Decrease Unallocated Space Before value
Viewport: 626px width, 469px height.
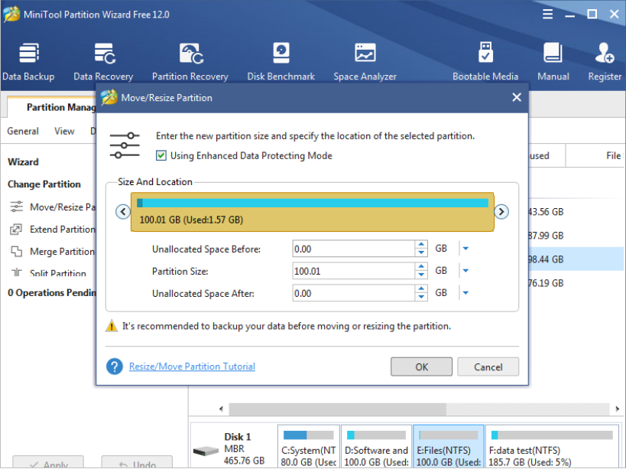[x=421, y=252]
